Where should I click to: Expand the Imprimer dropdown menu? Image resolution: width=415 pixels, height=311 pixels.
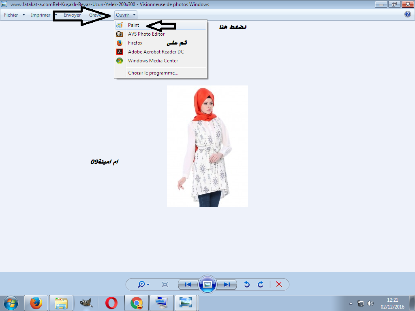[44, 15]
